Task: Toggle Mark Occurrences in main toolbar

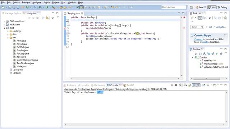Action: click(x=82, y=7)
